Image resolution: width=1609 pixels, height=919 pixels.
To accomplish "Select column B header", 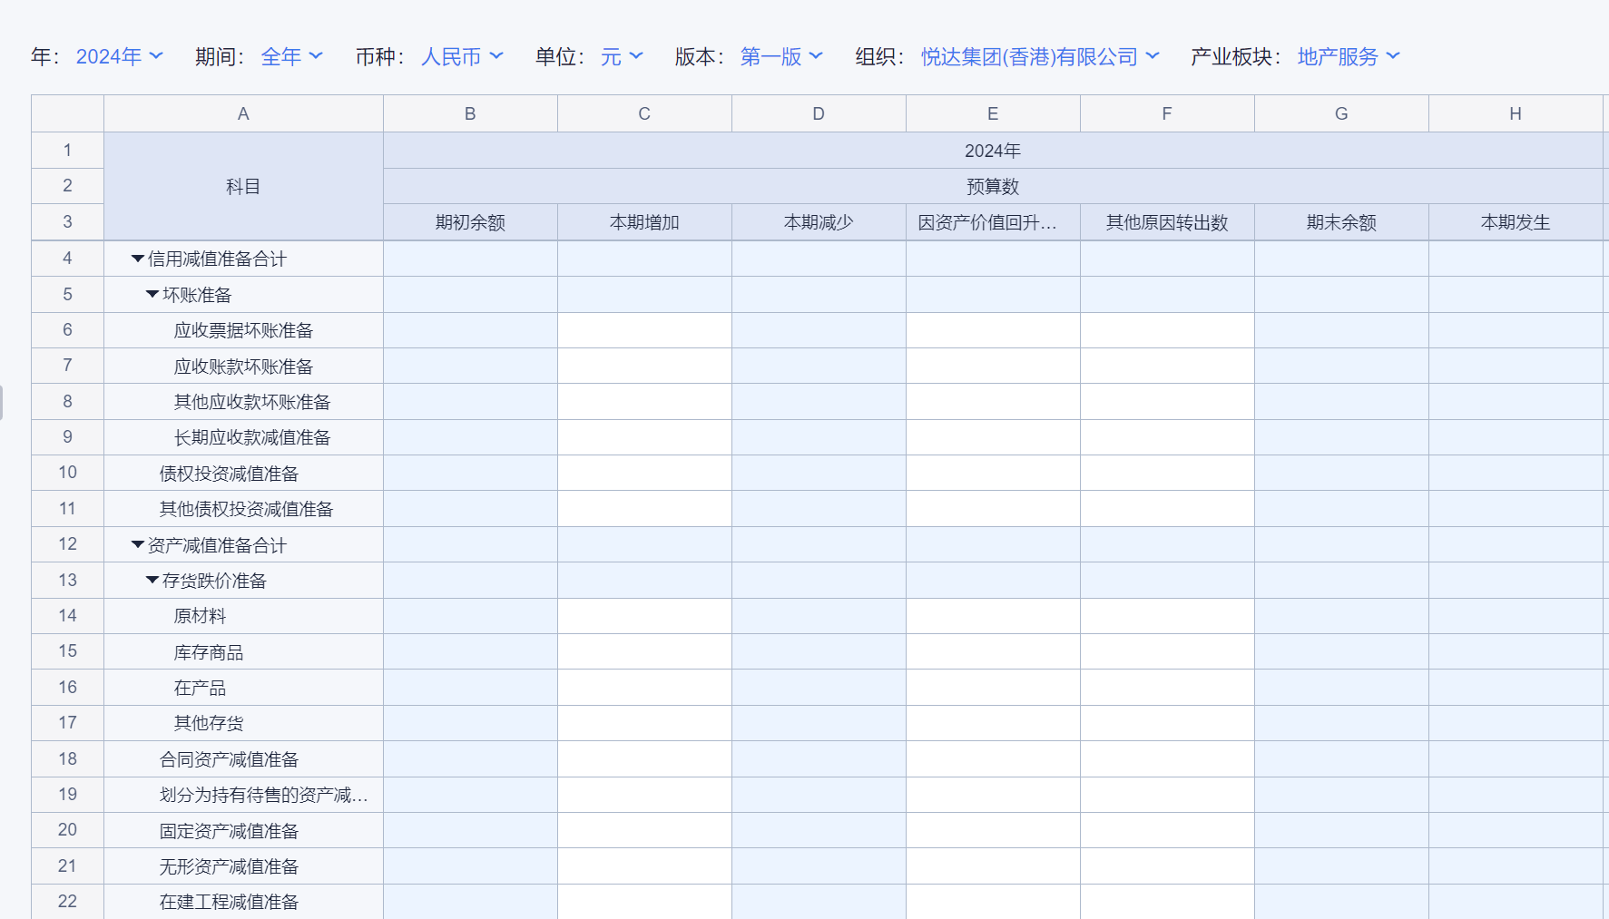I will pyautogui.click(x=470, y=113).
